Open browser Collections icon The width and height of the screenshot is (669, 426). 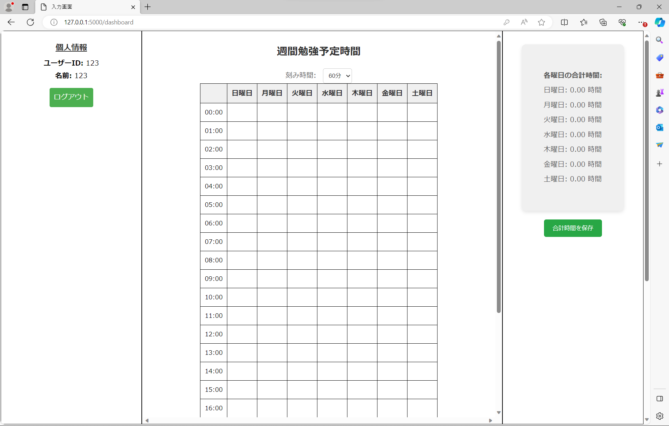click(603, 22)
